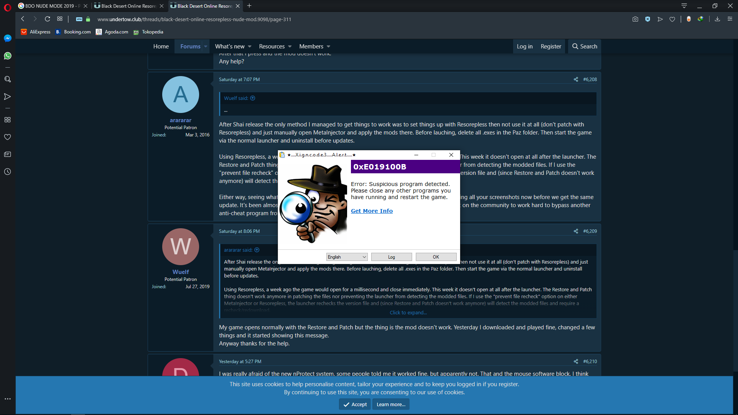Expand the Resources dropdown arrow
Viewport: 738px width, 415px height.
click(290, 46)
